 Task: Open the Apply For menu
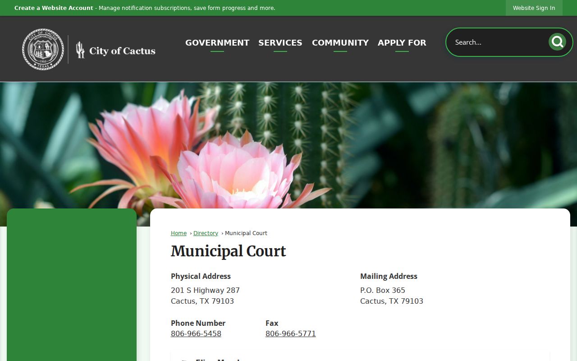(402, 42)
